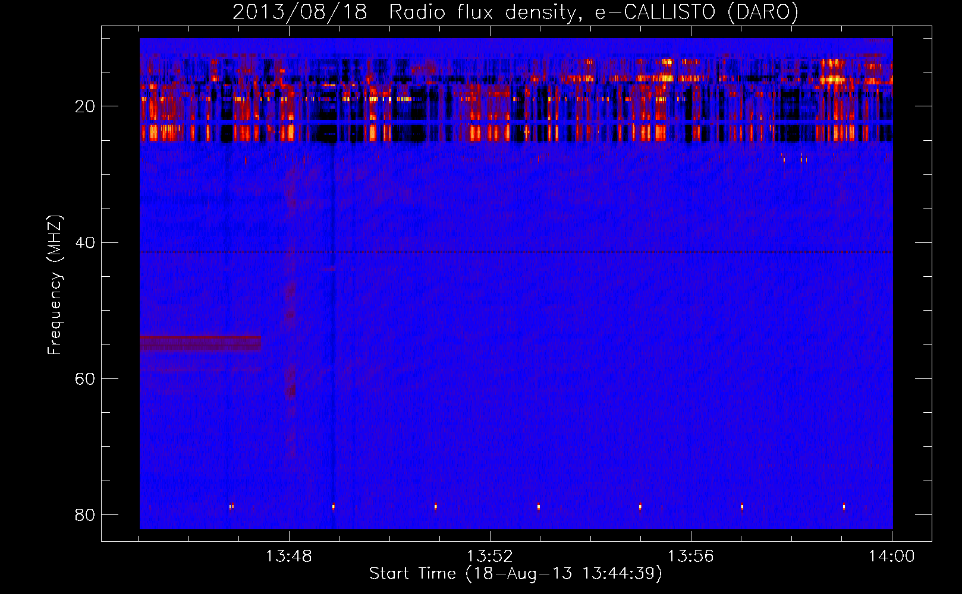Choose the 14:00 time tick label
Image resolution: width=962 pixels, height=594 pixels.
[x=892, y=557]
